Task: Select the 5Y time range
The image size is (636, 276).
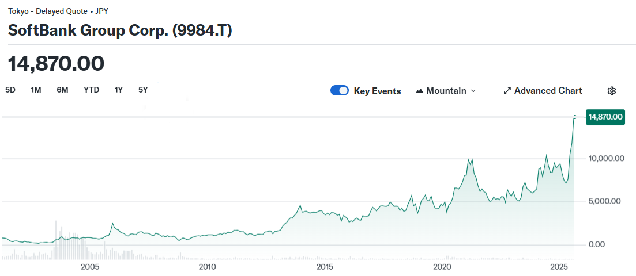Action: point(143,90)
